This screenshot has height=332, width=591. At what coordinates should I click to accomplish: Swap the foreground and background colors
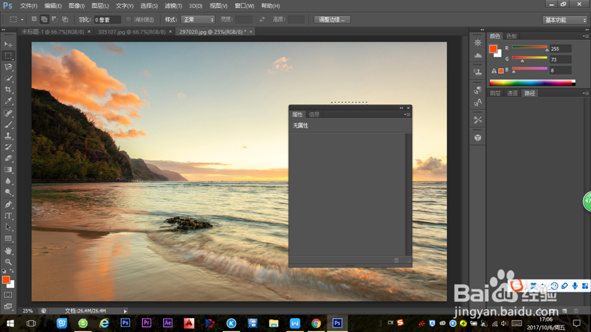[x=12, y=271]
